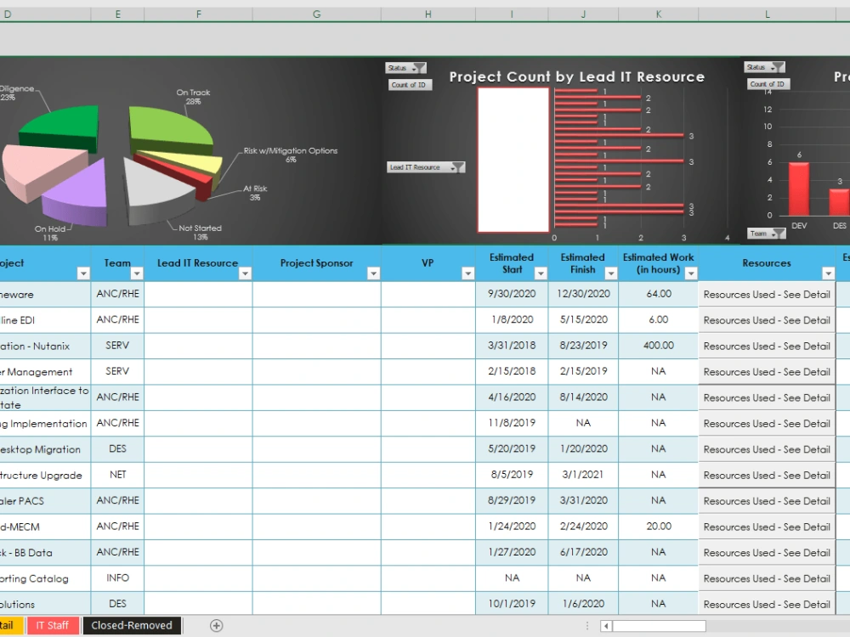Switch to the IT Staff sheet tab
The width and height of the screenshot is (850, 637).
pos(53,624)
